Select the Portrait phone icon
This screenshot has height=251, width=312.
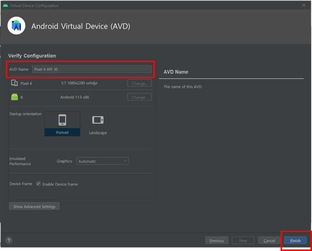coord(62,120)
